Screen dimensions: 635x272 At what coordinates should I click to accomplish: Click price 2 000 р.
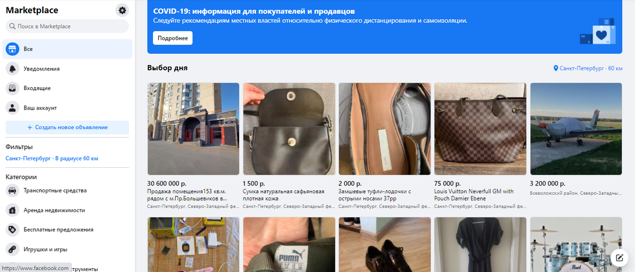click(350, 183)
